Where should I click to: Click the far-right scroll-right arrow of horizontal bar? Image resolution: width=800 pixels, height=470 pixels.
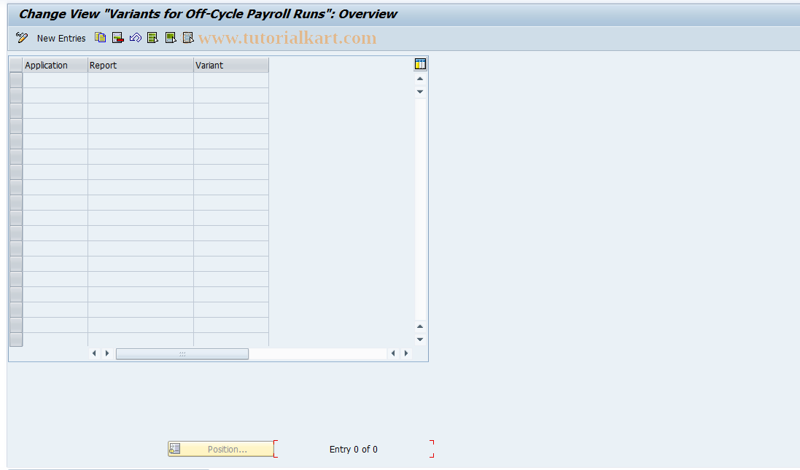(406, 353)
